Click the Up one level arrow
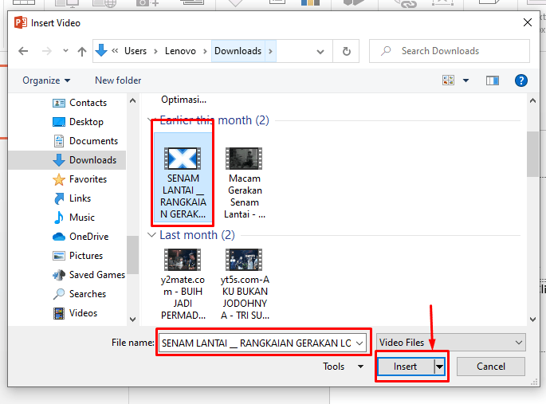 pyautogui.click(x=81, y=51)
